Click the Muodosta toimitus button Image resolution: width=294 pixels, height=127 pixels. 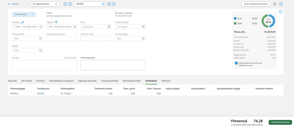click(x=280, y=122)
